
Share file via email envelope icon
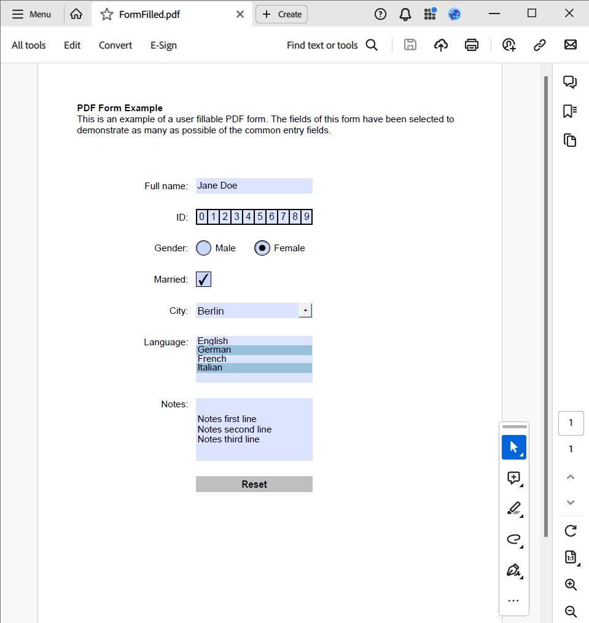tap(571, 45)
